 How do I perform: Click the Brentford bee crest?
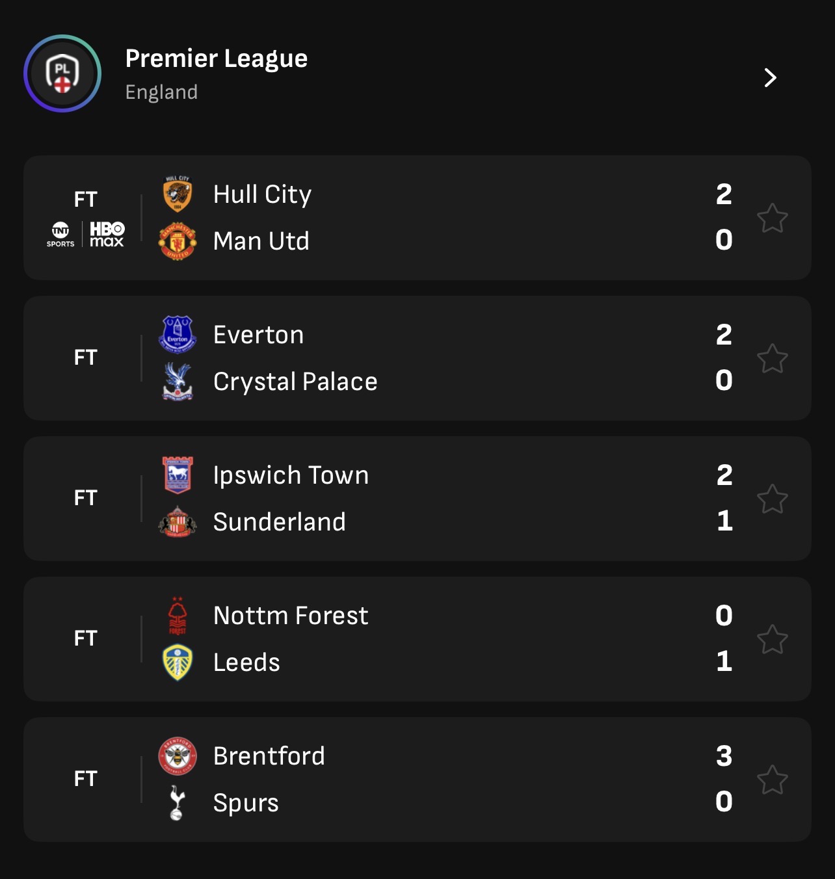178,756
